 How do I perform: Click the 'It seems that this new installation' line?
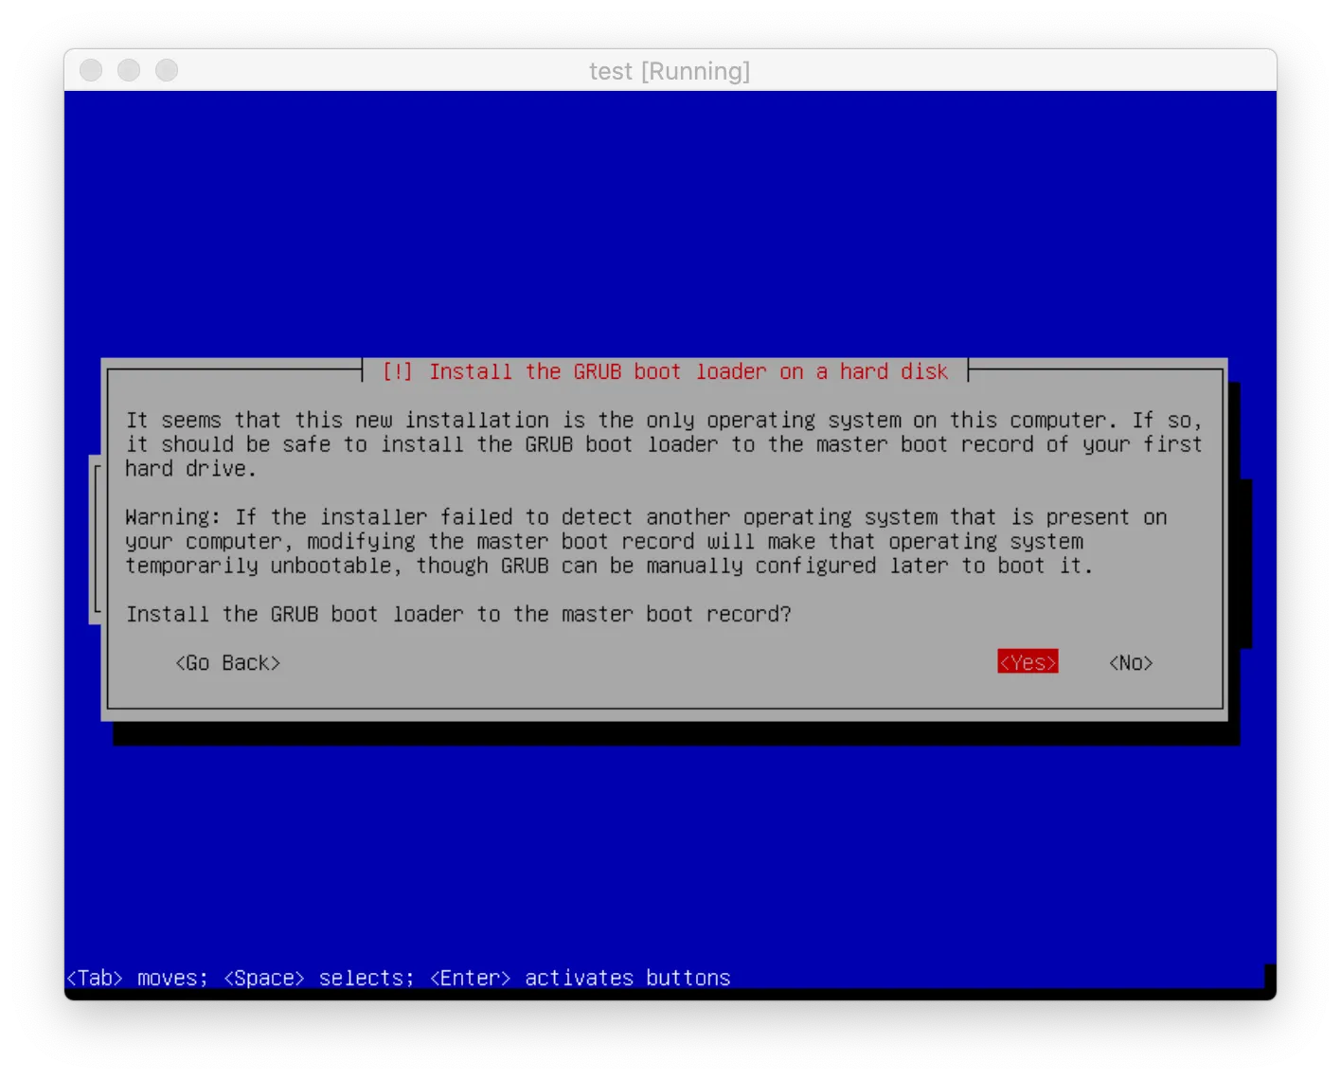[x=664, y=421]
